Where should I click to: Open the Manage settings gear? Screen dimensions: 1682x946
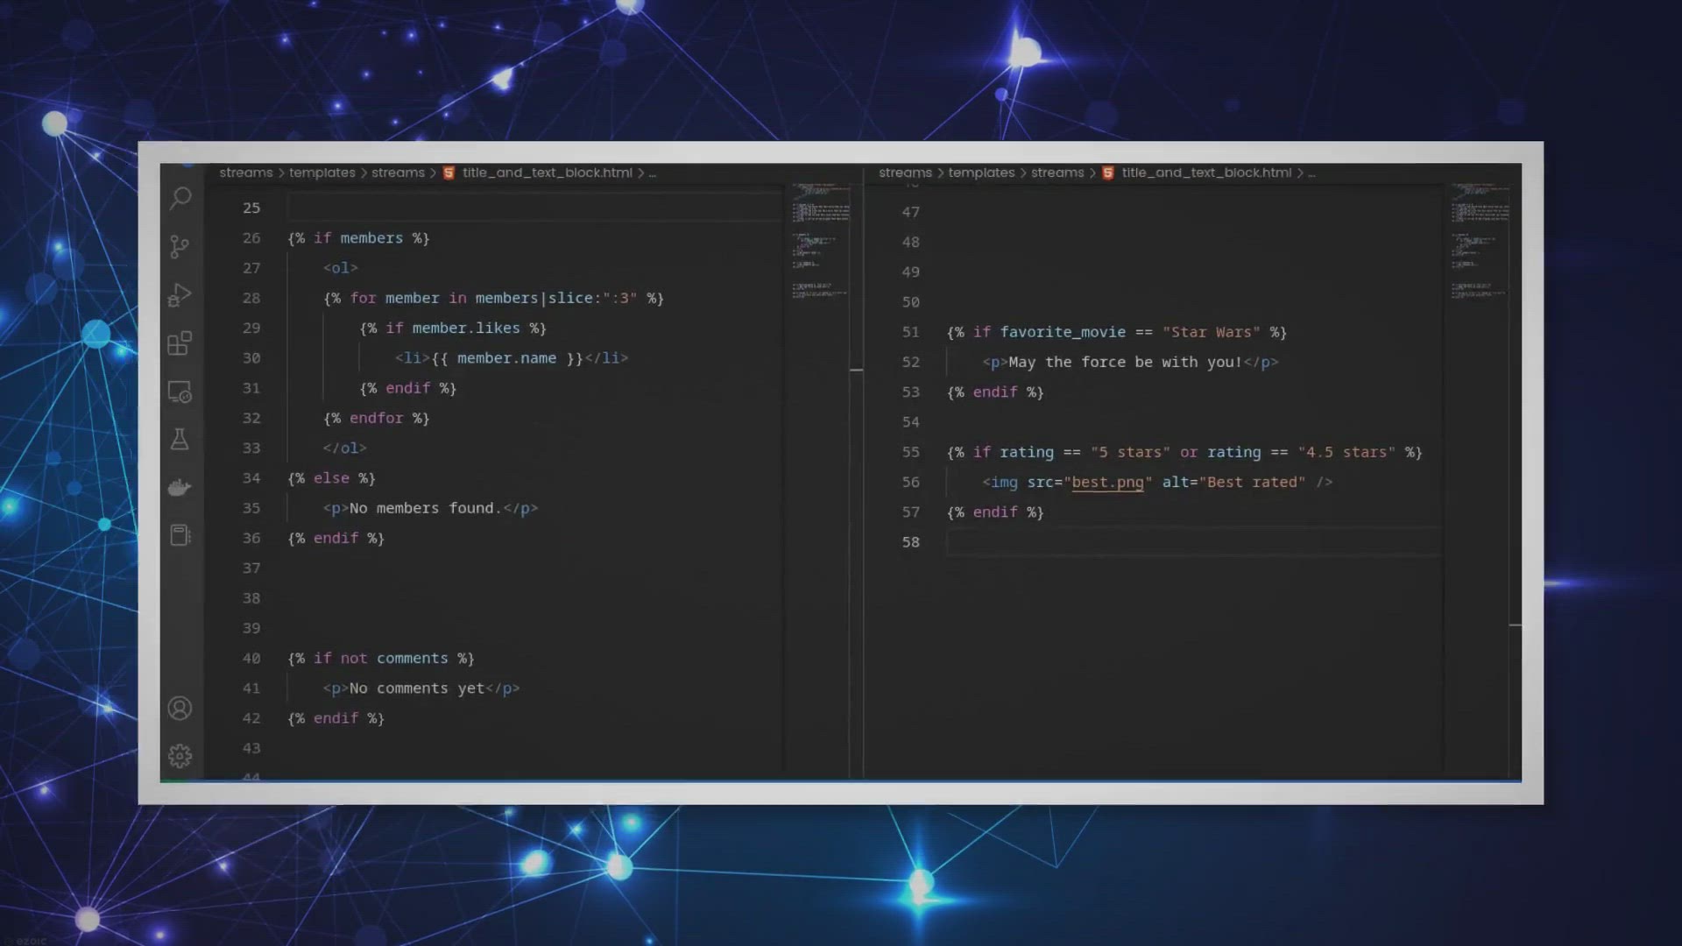[x=180, y=755]
